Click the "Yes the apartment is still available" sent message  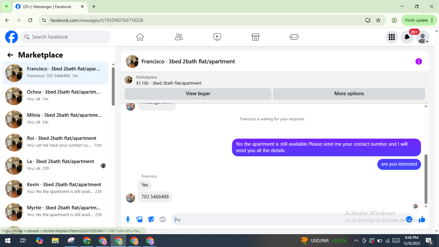(327, 147)
